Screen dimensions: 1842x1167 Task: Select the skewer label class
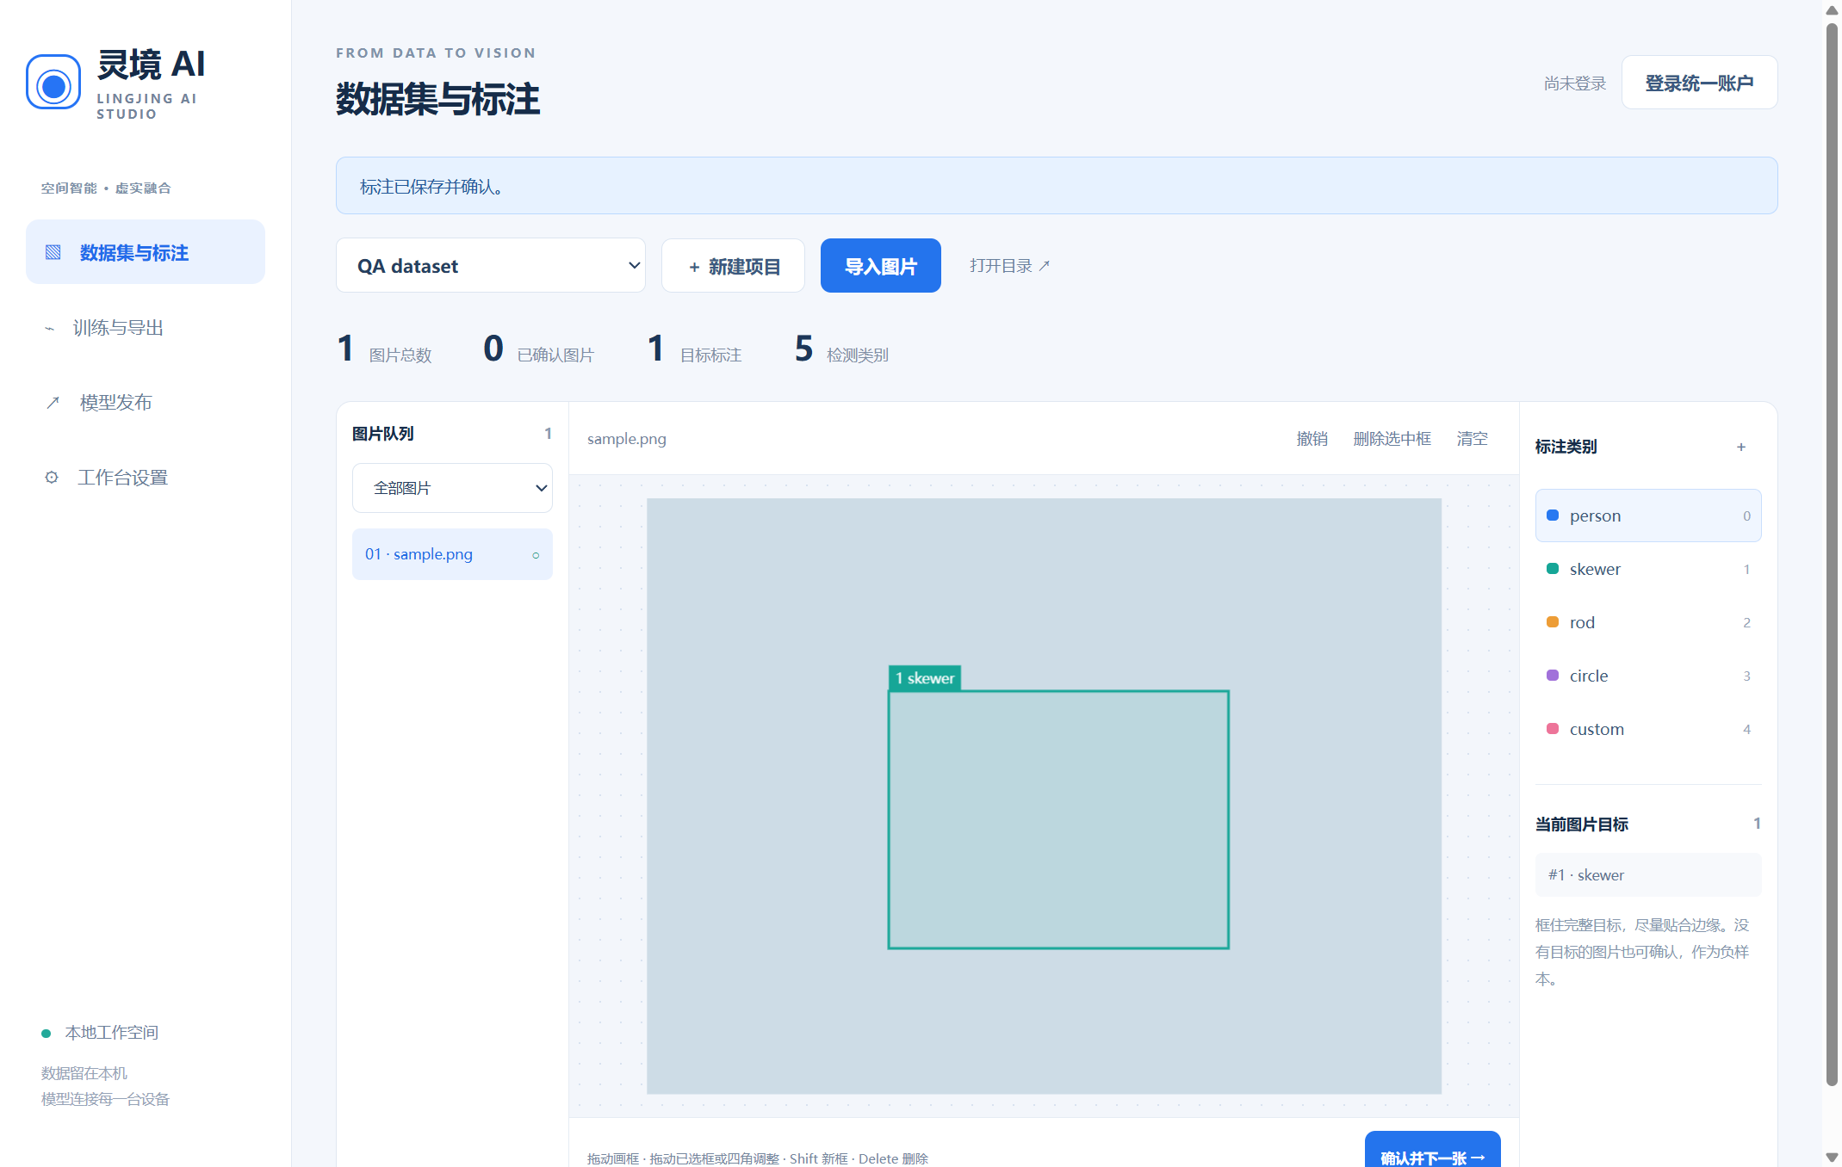1647,569
